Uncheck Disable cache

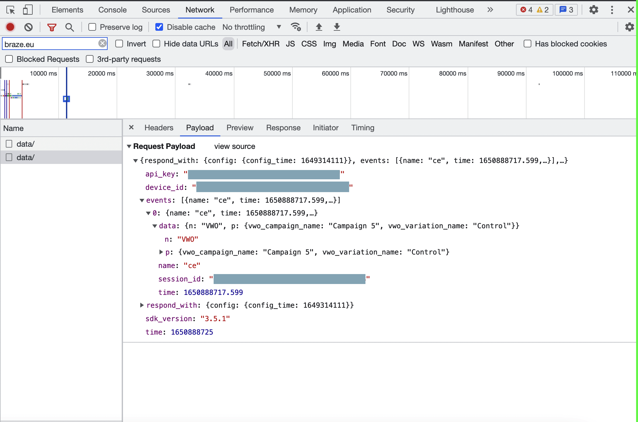point(159,27)
